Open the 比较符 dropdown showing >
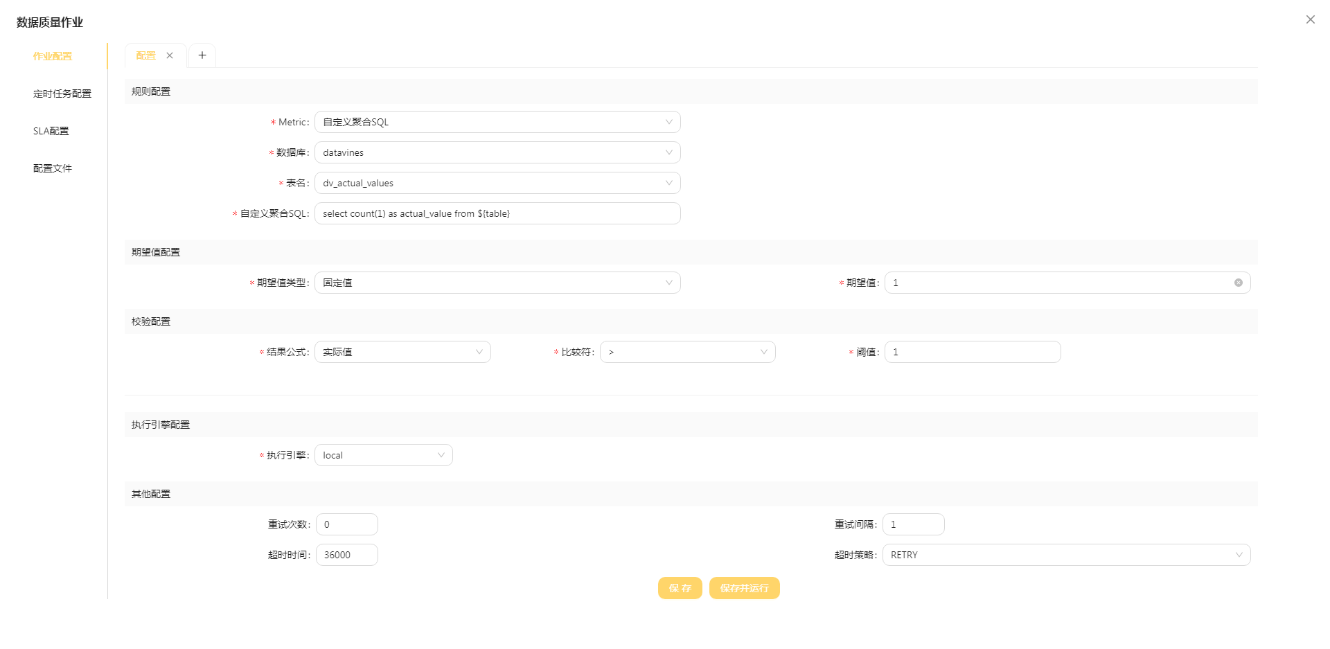 (x=688, y=352)
